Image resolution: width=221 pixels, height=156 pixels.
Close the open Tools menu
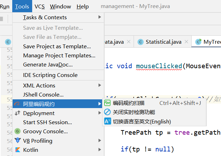[x=22, y=6]
